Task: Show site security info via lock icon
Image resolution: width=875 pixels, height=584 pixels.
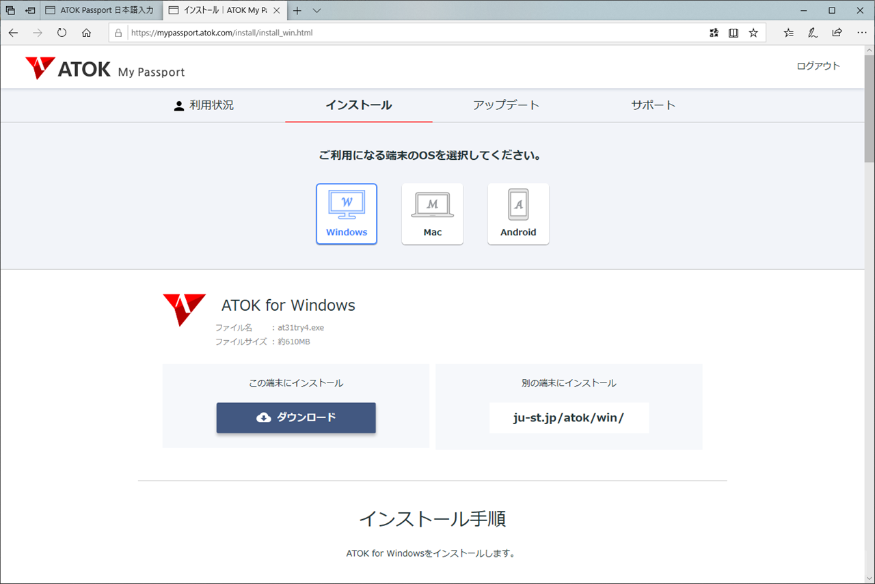Action: pos(118,33)
